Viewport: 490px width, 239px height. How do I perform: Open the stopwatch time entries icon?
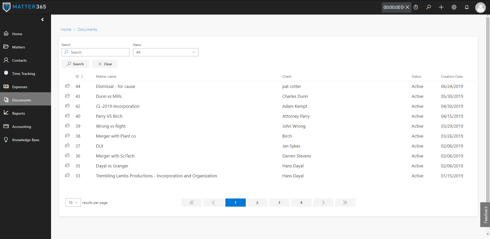(x=416, y=7)
